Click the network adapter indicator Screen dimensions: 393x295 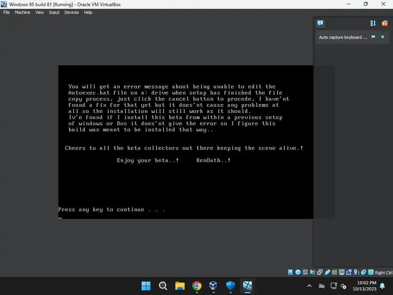click(x=320, y=272)
